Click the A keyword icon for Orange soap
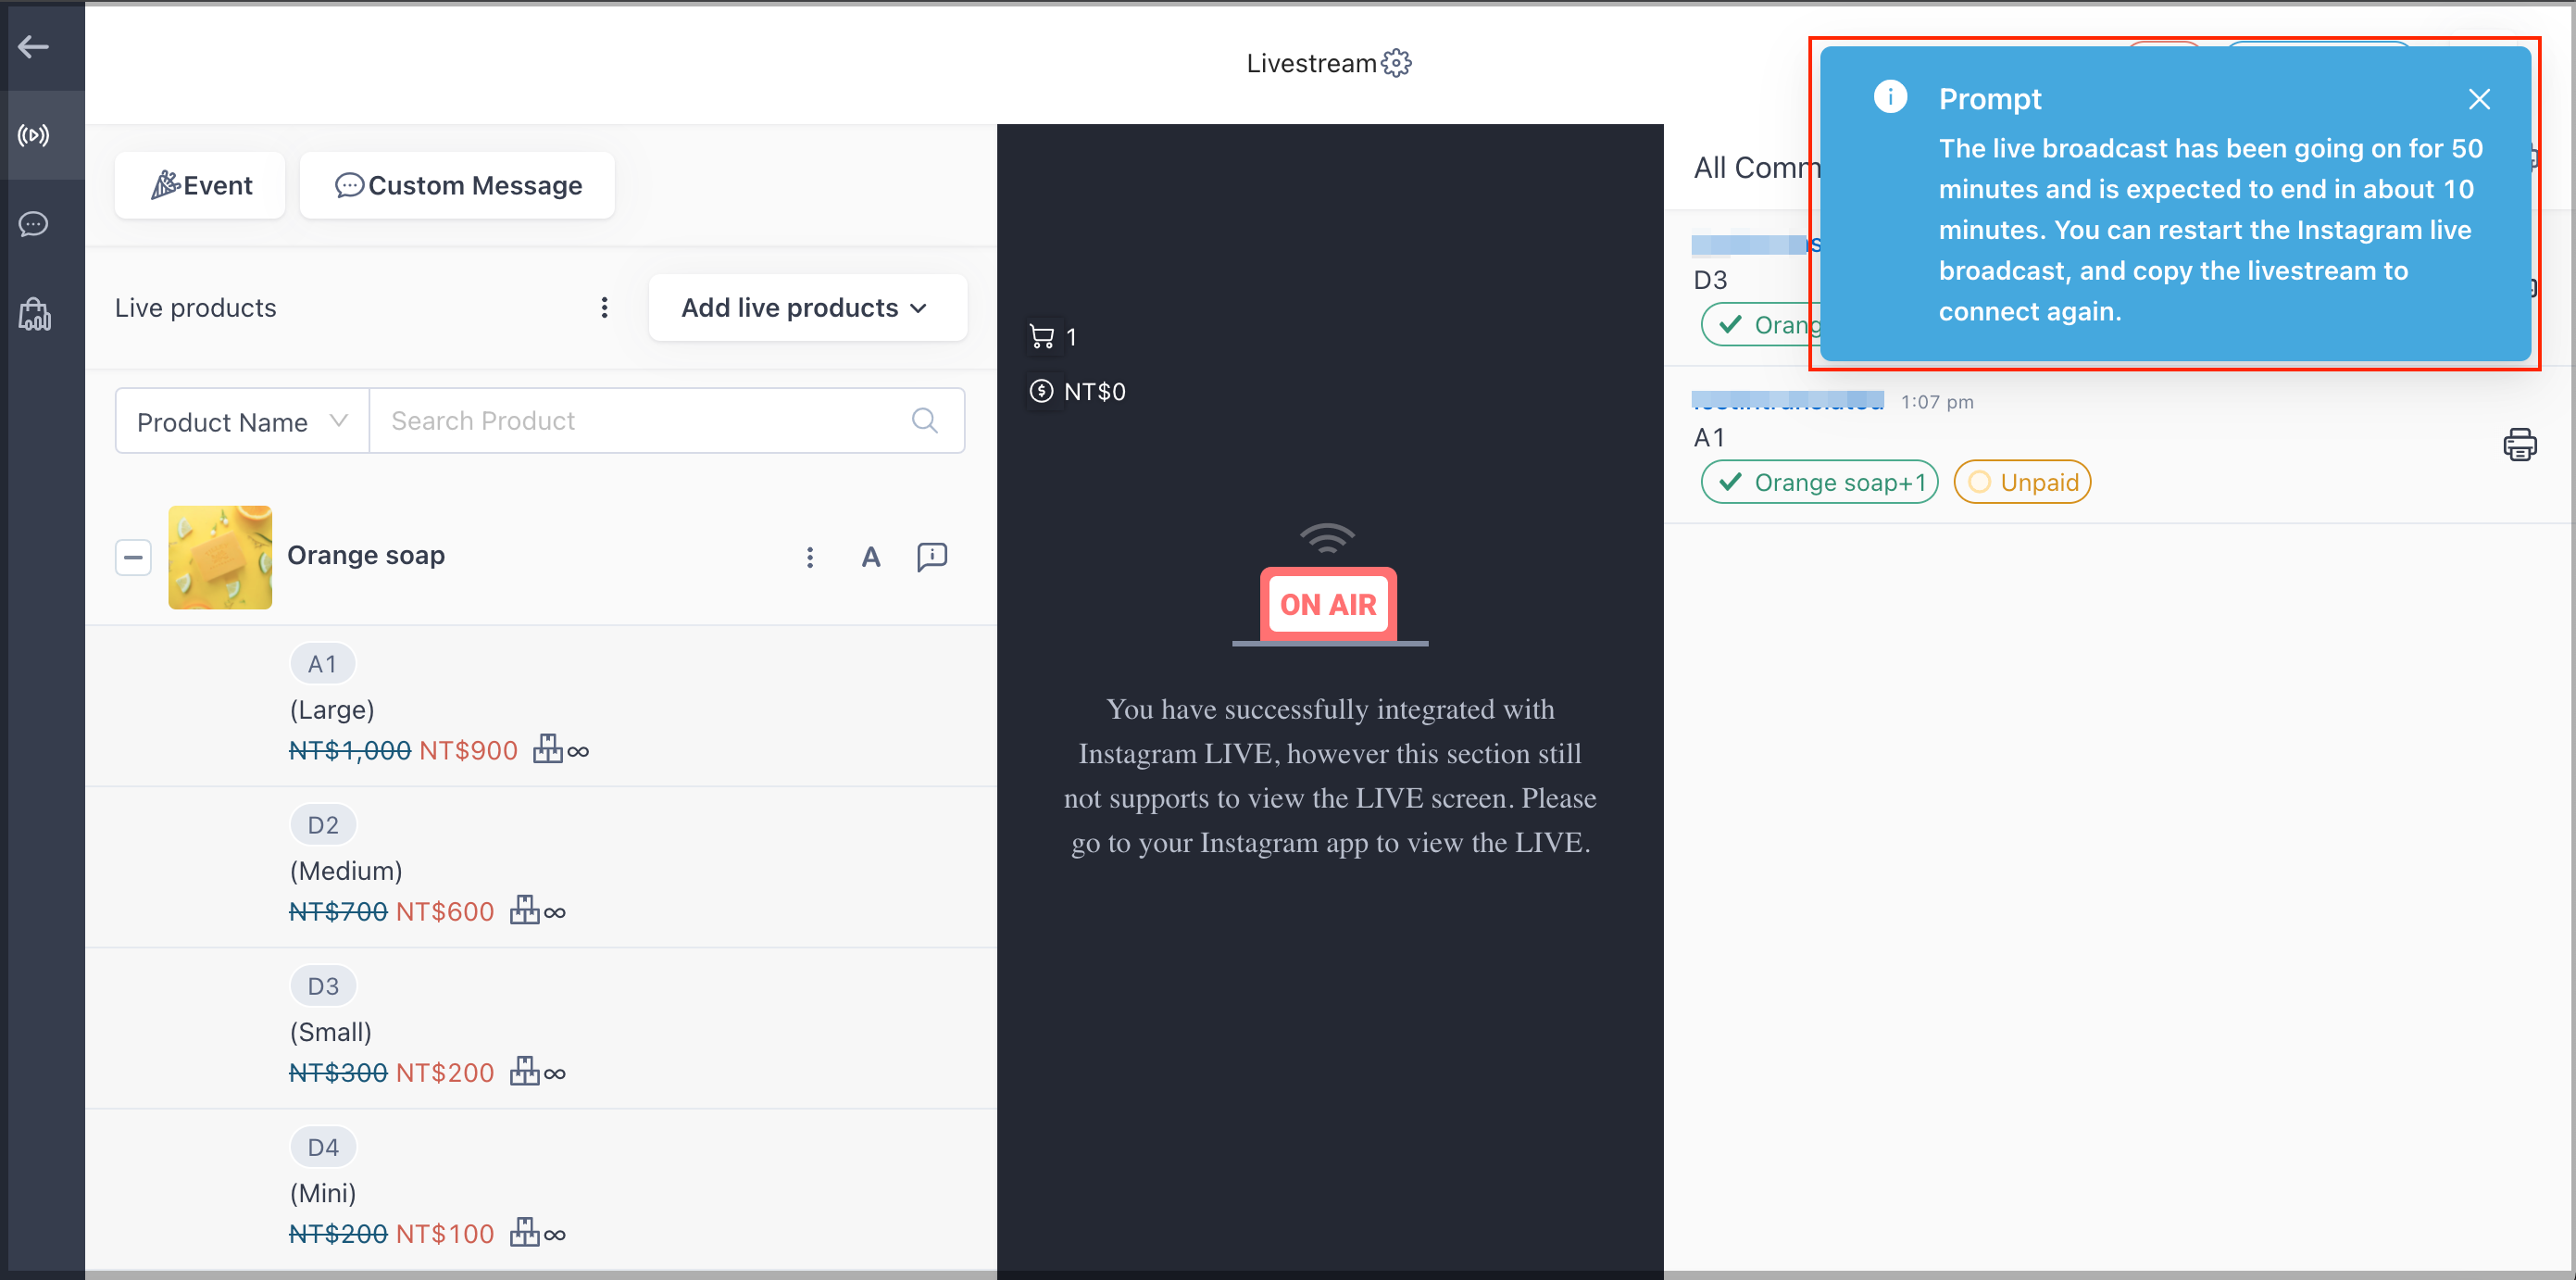The height and width of the screenshot is (1280, 2576). pyautogui.click(x=871, y=557)
